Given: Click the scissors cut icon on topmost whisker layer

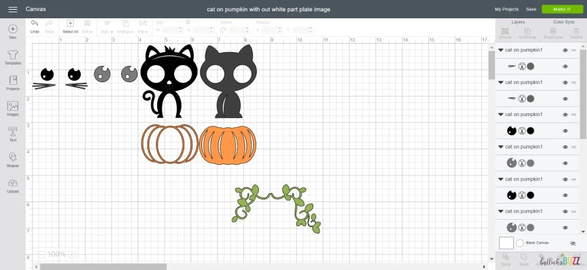Looking at the screenshot, I should point(522,67).
